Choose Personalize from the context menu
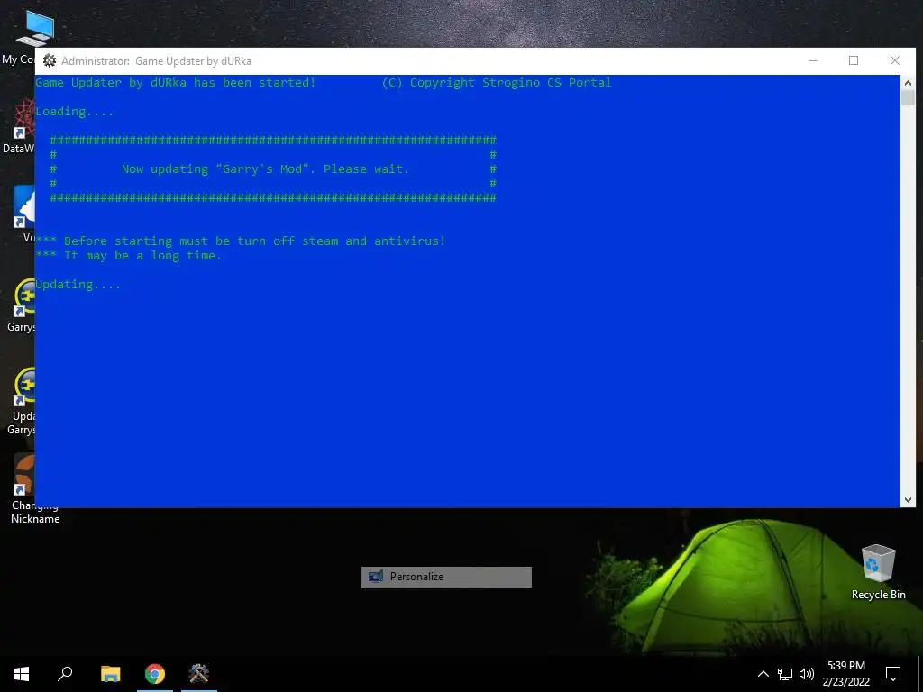 point(446,577)
